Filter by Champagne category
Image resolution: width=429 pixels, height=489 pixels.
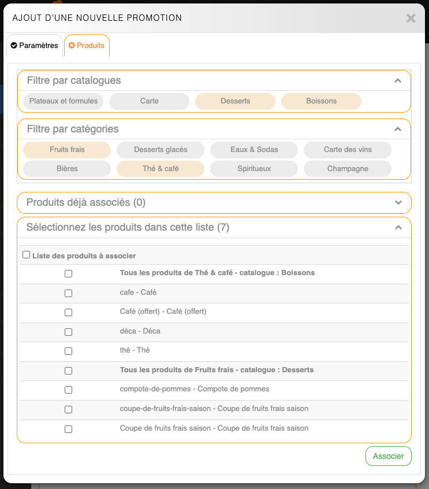coord(347,169)
